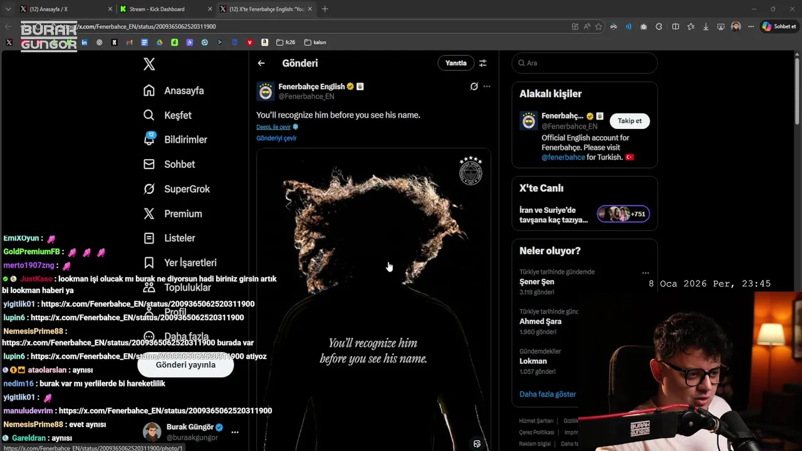Close the Kick Dashboard tab

click(210, 9)
